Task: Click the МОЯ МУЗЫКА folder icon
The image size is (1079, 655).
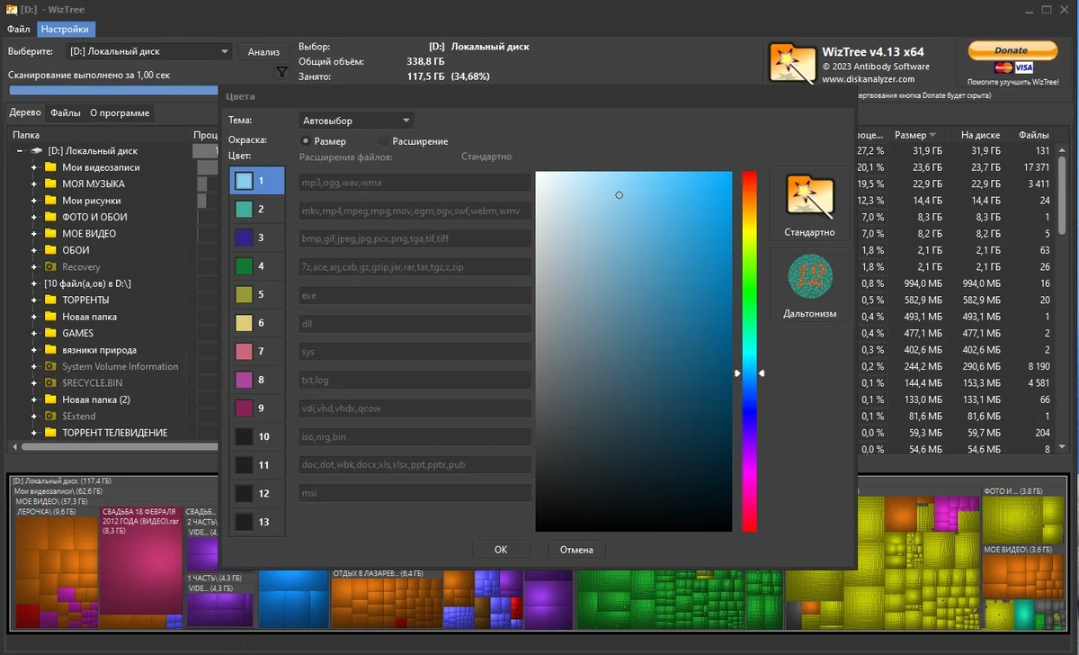Action: [x=50, y=184]
